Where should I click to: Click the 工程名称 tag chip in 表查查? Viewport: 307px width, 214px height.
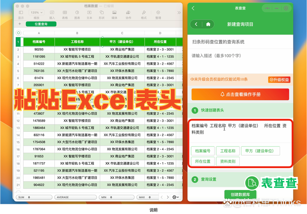228,151
